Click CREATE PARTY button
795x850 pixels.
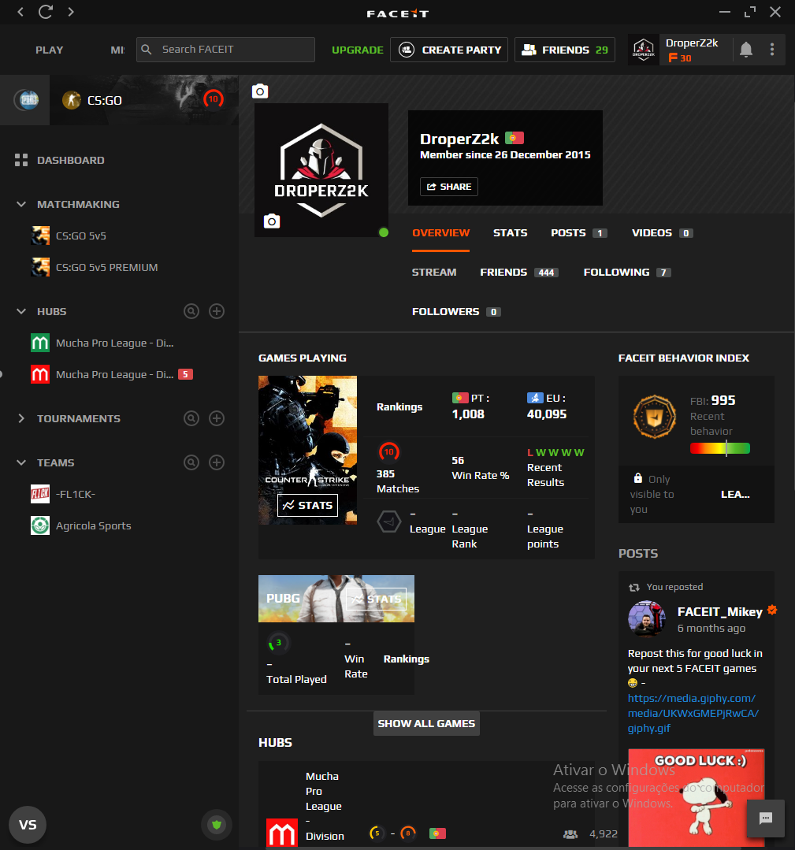449,50
